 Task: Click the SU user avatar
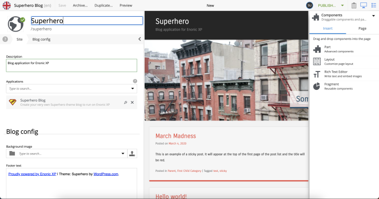(309, 5)
